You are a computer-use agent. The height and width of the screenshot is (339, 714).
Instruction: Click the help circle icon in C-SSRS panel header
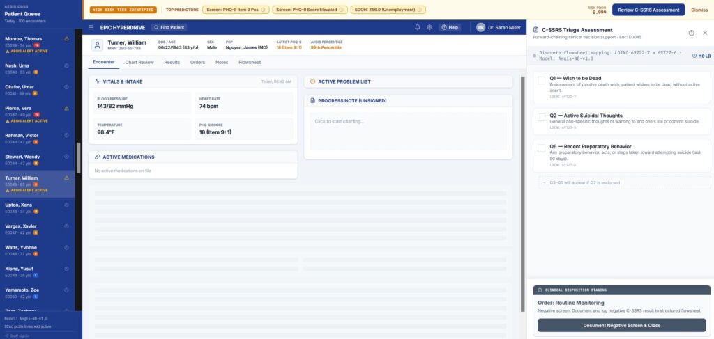[x=691, y=33]
